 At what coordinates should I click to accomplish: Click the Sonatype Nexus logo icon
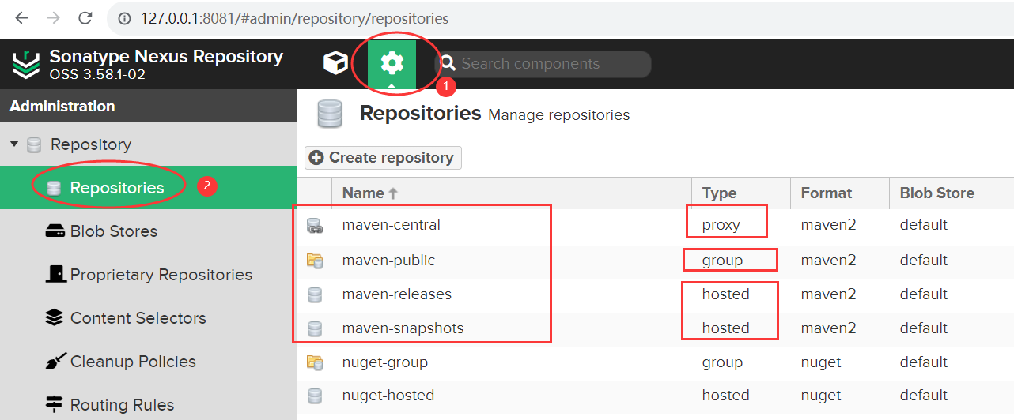point(25,65)
